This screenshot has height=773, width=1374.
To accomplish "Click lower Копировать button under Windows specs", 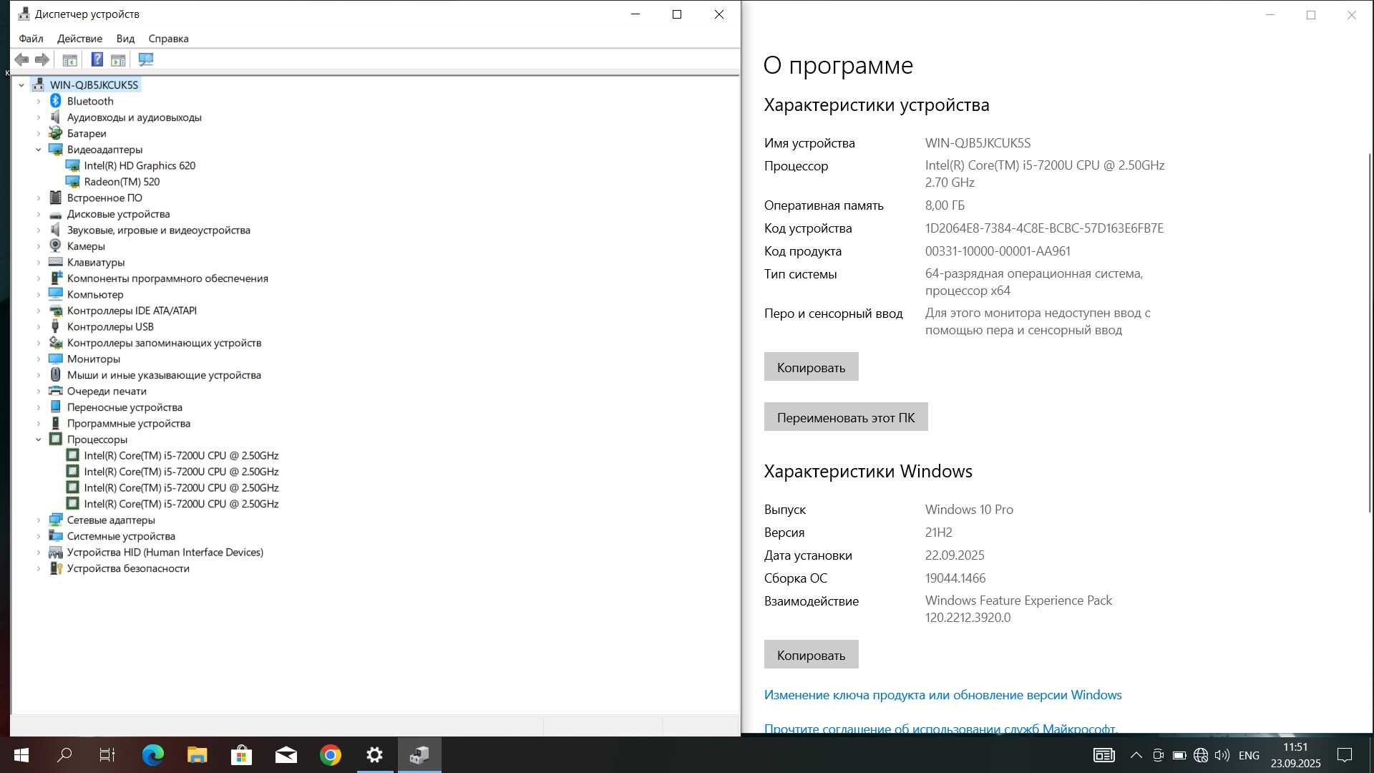I will click(811, 655).
